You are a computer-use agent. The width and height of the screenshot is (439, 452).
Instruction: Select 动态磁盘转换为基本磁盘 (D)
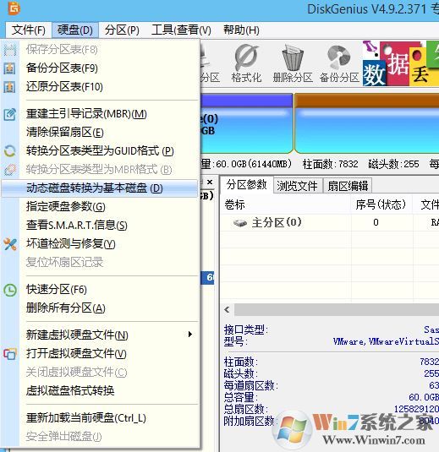click(100, 188)
